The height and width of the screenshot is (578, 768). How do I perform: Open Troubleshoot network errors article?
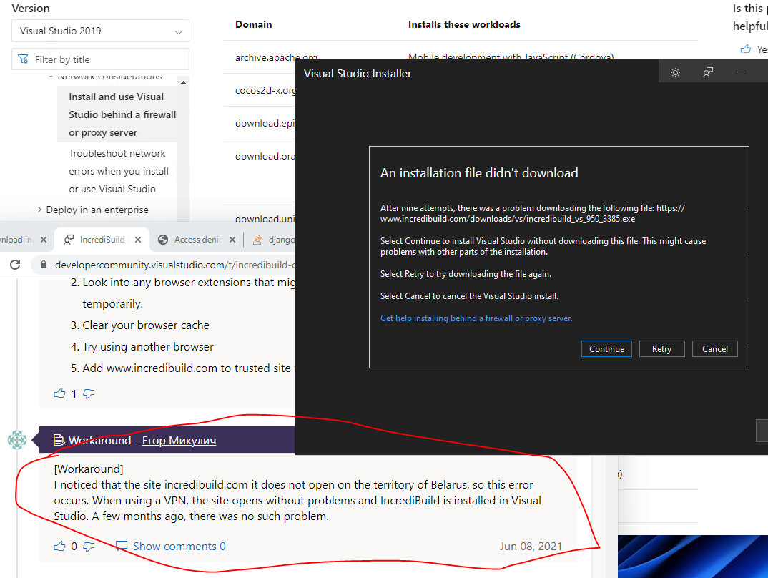pos(119,171)
